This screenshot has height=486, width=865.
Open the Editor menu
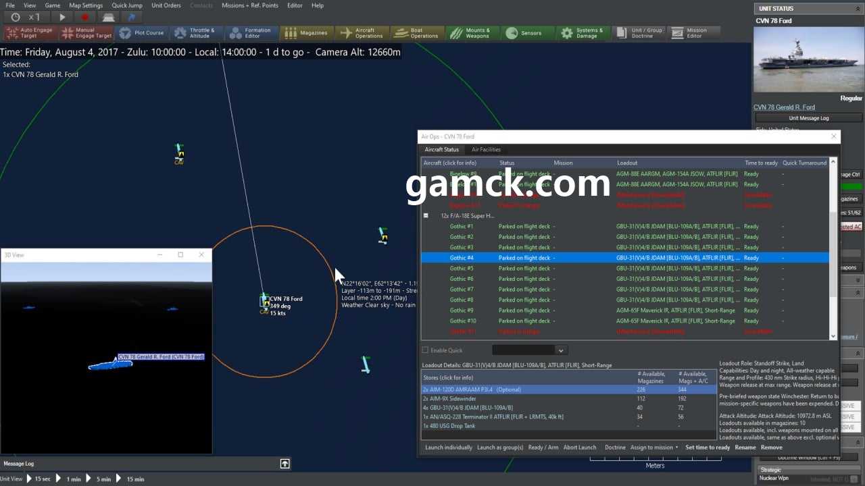pyautogui.click(x=295, y=5)
